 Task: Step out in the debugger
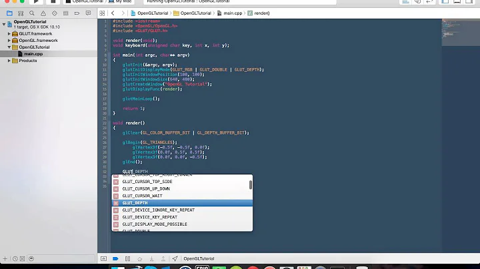163,258
